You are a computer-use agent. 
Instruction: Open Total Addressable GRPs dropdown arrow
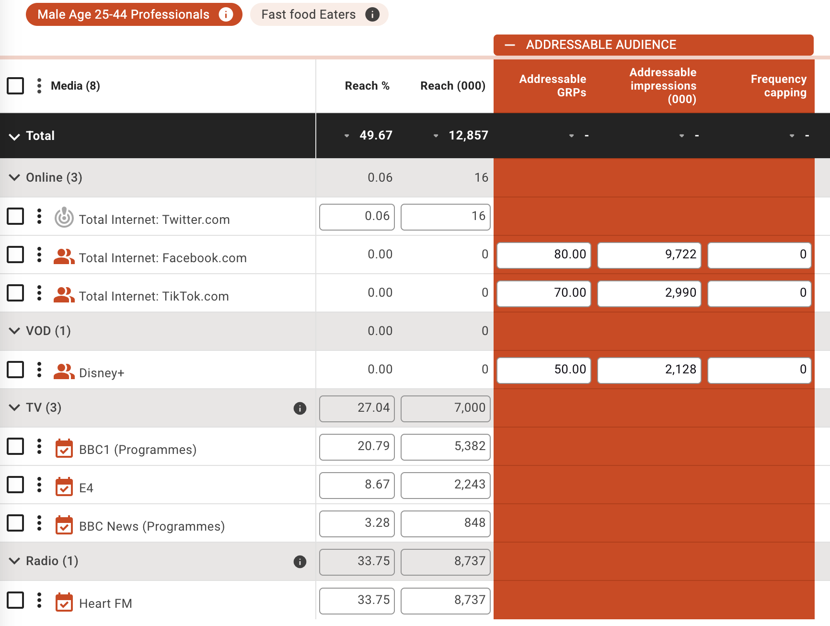[572, 136]
